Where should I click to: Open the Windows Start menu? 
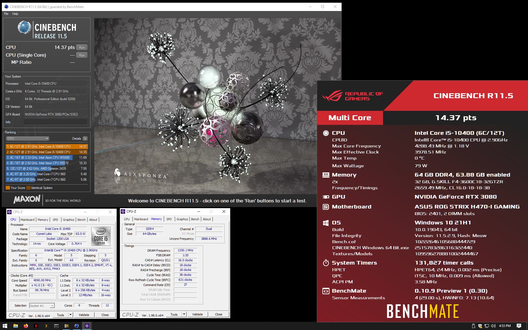click(x=5, y=326)
